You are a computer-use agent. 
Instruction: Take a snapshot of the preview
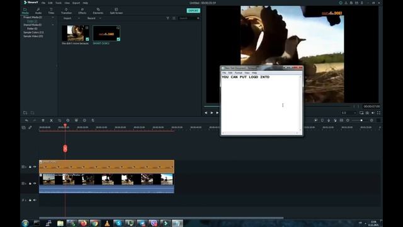tap(367, 113)
